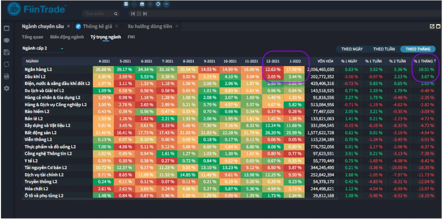This screenshot has height=219, width=443.
Task: Click the window layout icon in left sidebar
Action: click(x=7, y=28)
